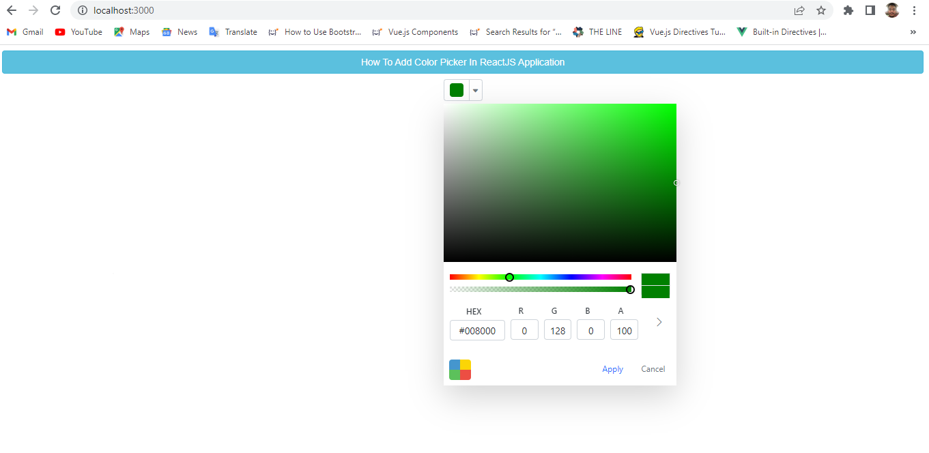Screen dimensions: 929x453
Task: Reload the localhost page
Action: tap(56, 10)
